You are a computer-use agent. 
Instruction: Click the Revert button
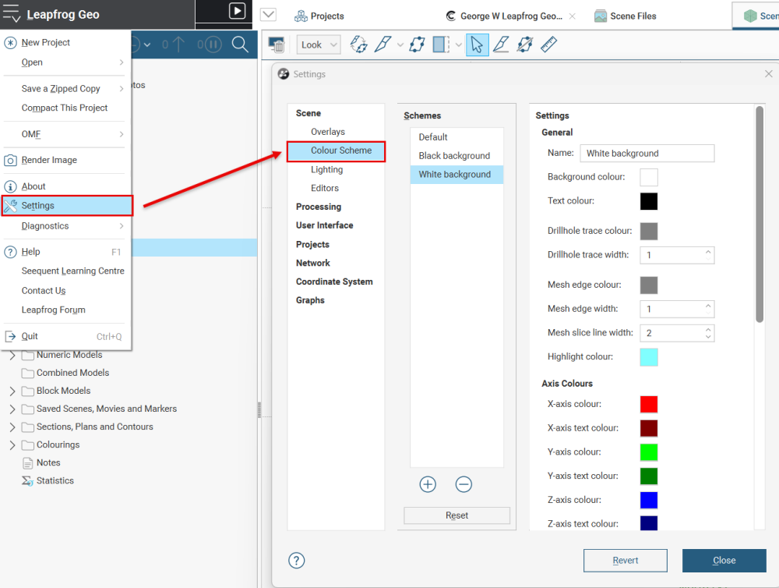click(625, 561)
